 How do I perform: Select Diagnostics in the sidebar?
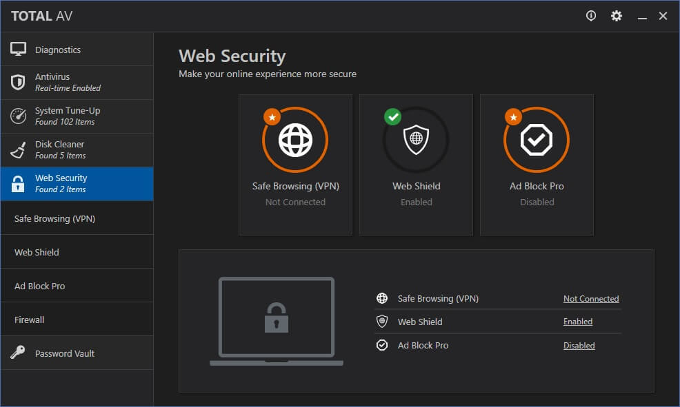(x=77, y=50)
